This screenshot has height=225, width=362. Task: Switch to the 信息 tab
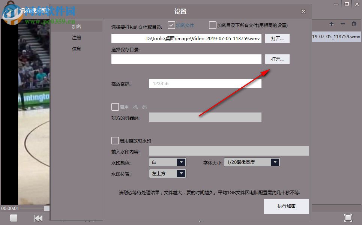click(76, 49)
